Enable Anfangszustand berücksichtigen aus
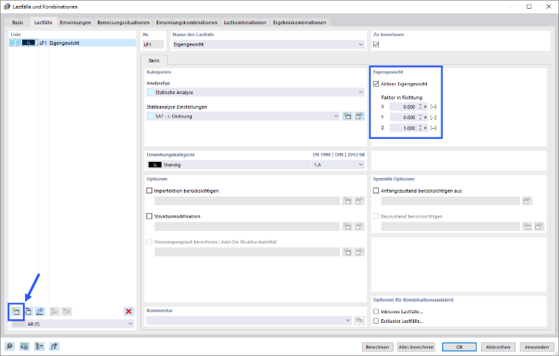This screenshot has height=356, width=559. point(376,191)
